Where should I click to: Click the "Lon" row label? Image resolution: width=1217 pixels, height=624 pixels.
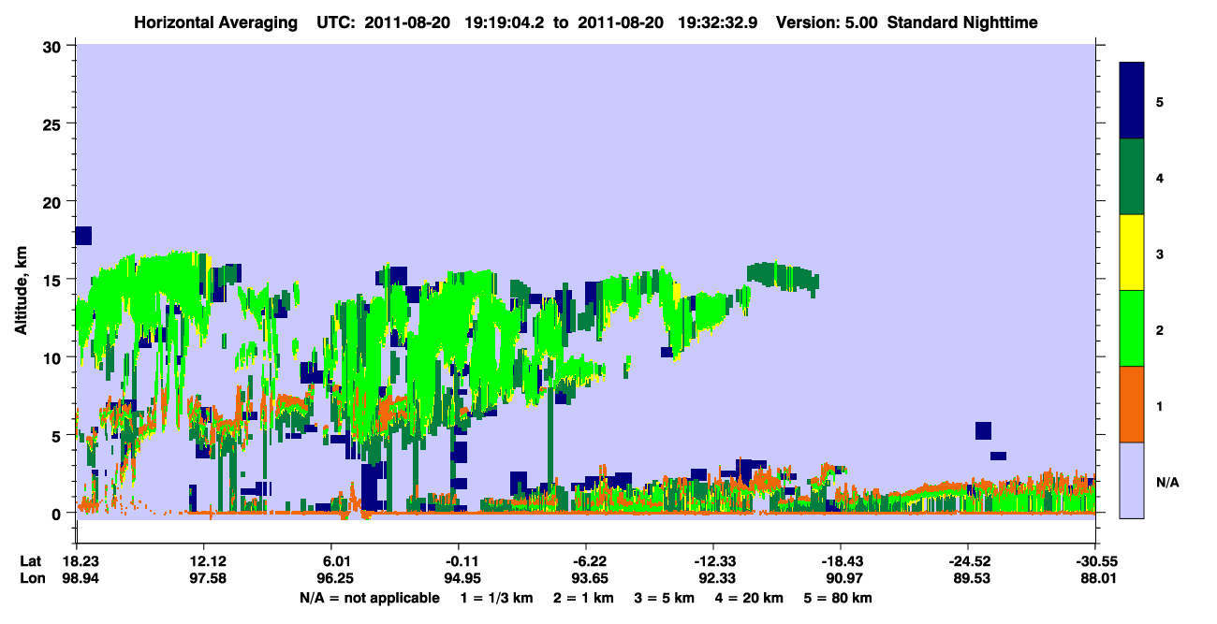coord(31,578)
